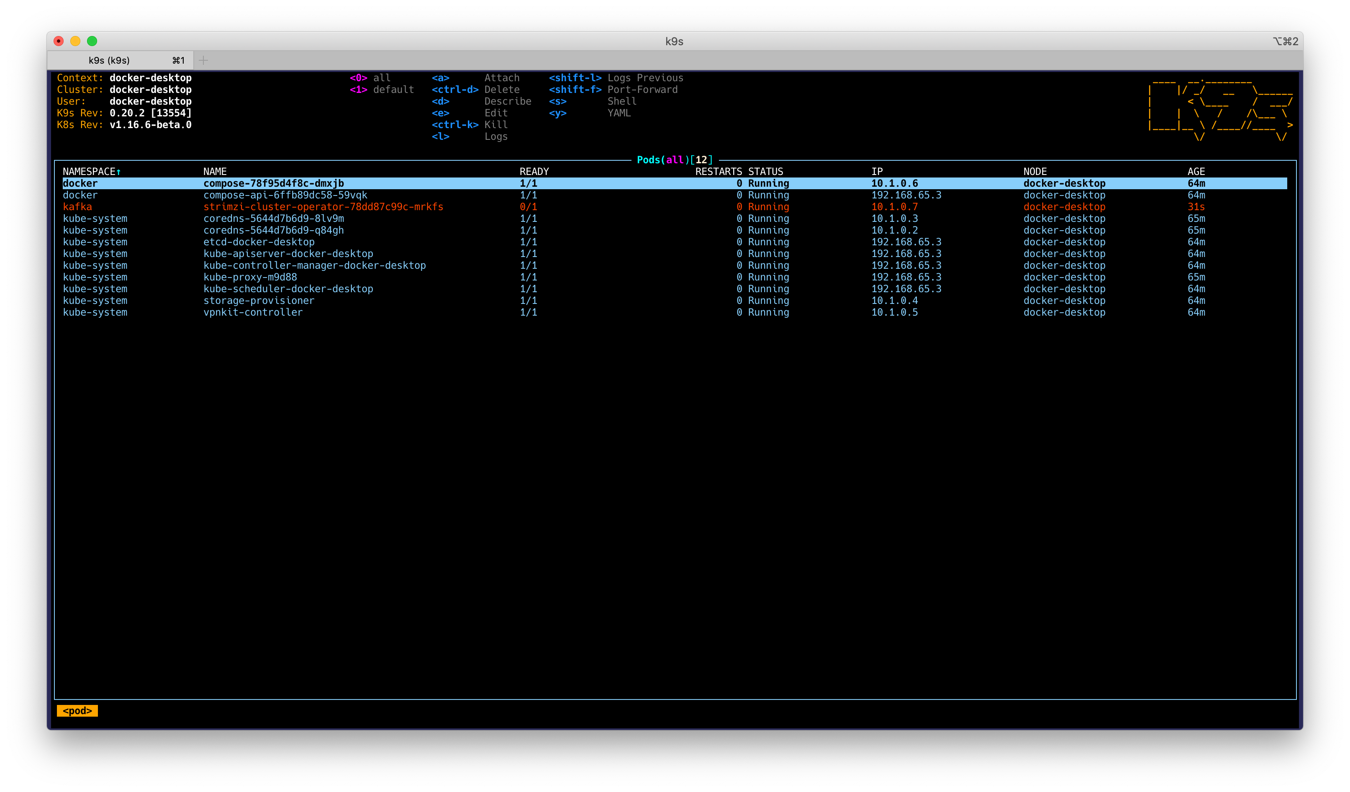Click IP 10.1.0.7 in kafka row

(x=894, y=207)
